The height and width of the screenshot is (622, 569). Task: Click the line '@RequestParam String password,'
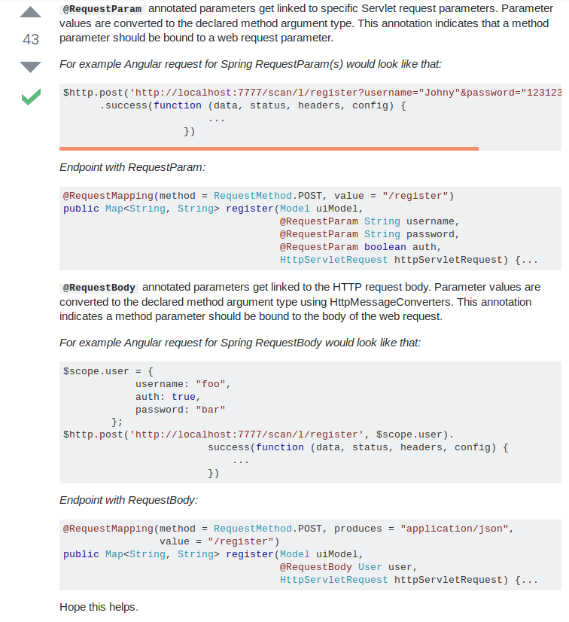coord(370,234)
